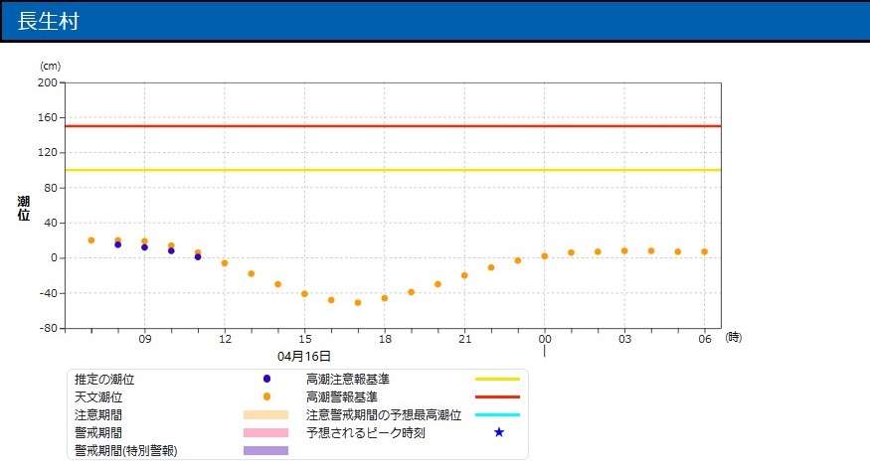Click the 04月16日 date label
Screen dimensions: 870x473
[x=304, y=356]
